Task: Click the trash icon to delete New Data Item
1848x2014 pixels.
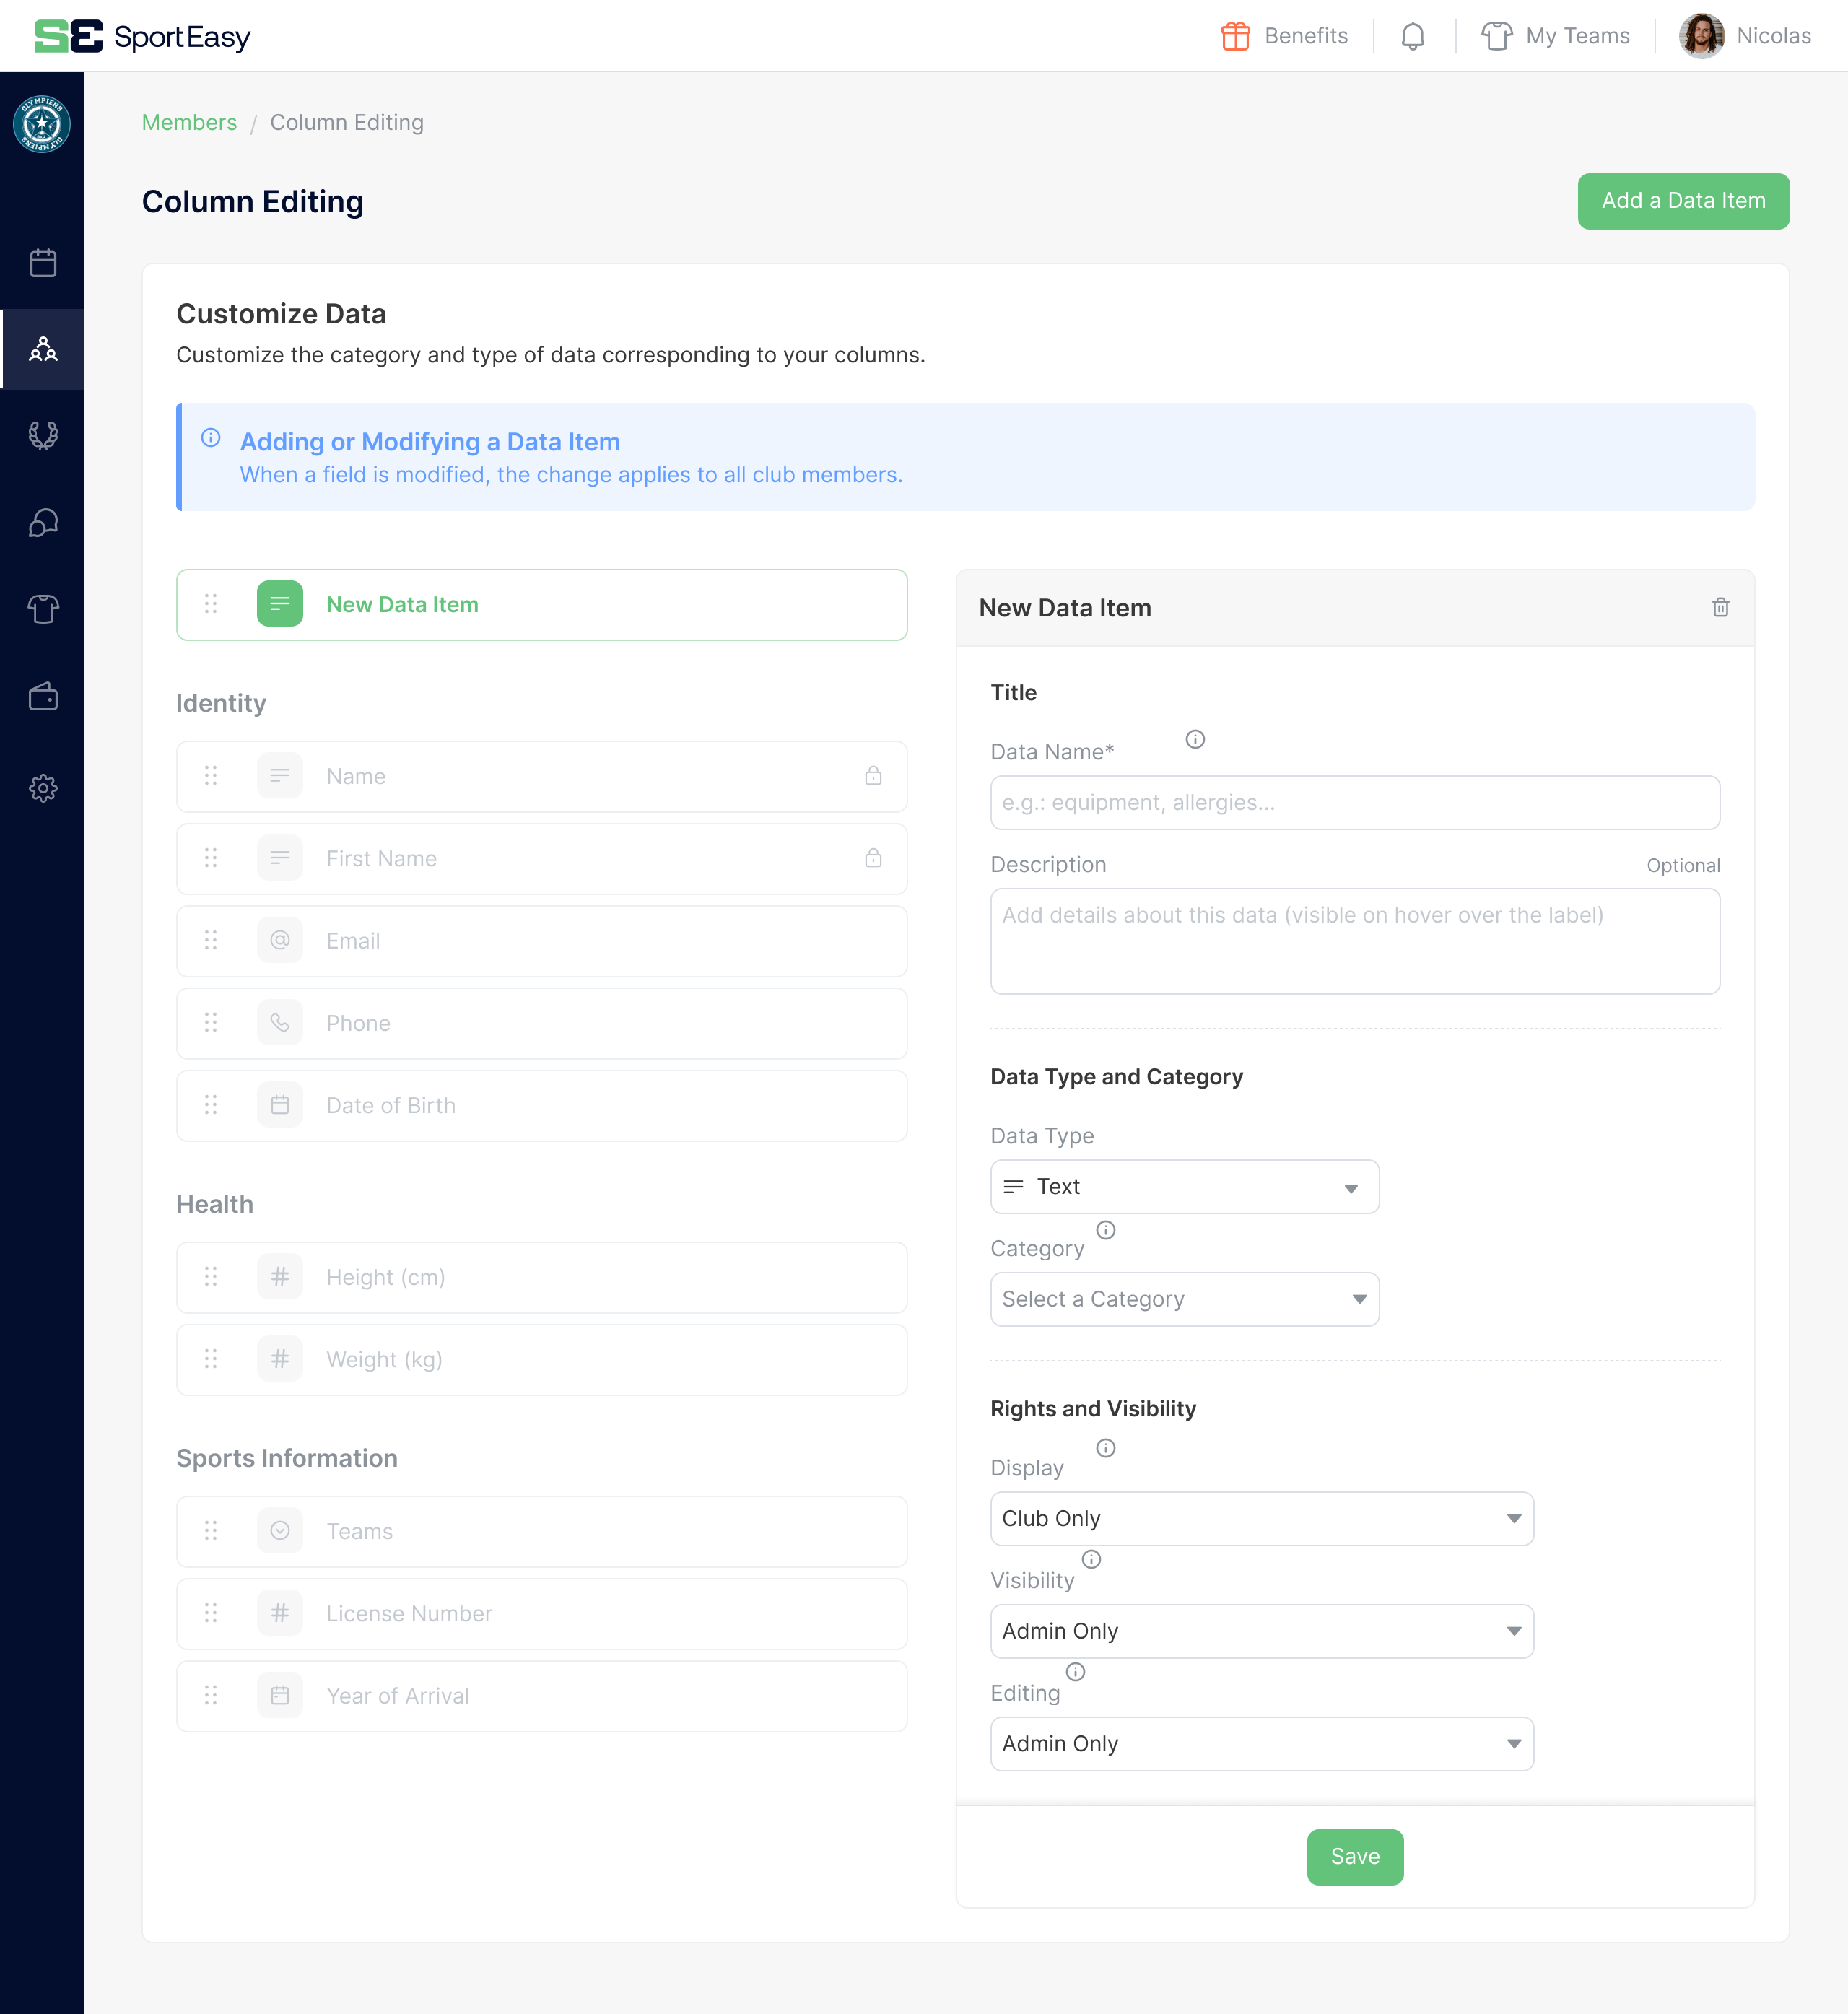Action: click(x=1720, y=607)
